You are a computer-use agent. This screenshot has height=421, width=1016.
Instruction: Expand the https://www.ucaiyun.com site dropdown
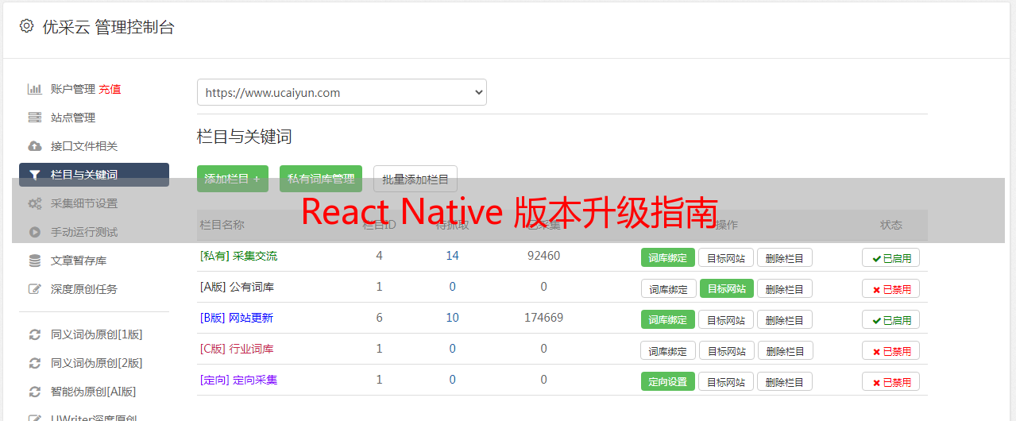pos(342,92)
